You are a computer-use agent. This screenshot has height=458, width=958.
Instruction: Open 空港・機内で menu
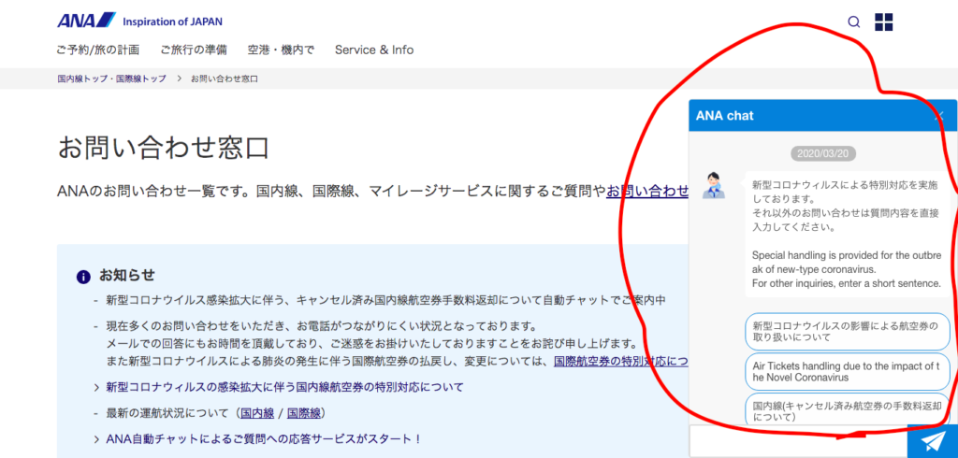[281, 50]
